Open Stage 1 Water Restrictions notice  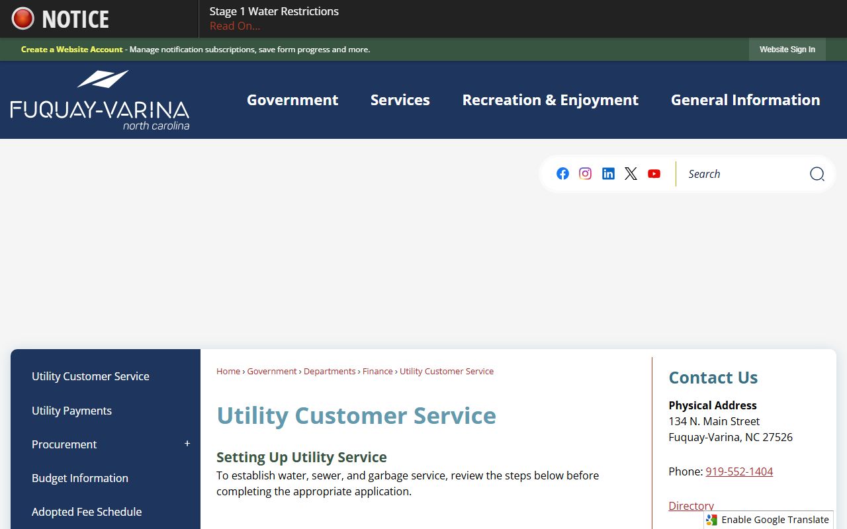pyautogui.click(x=274, y=11)
